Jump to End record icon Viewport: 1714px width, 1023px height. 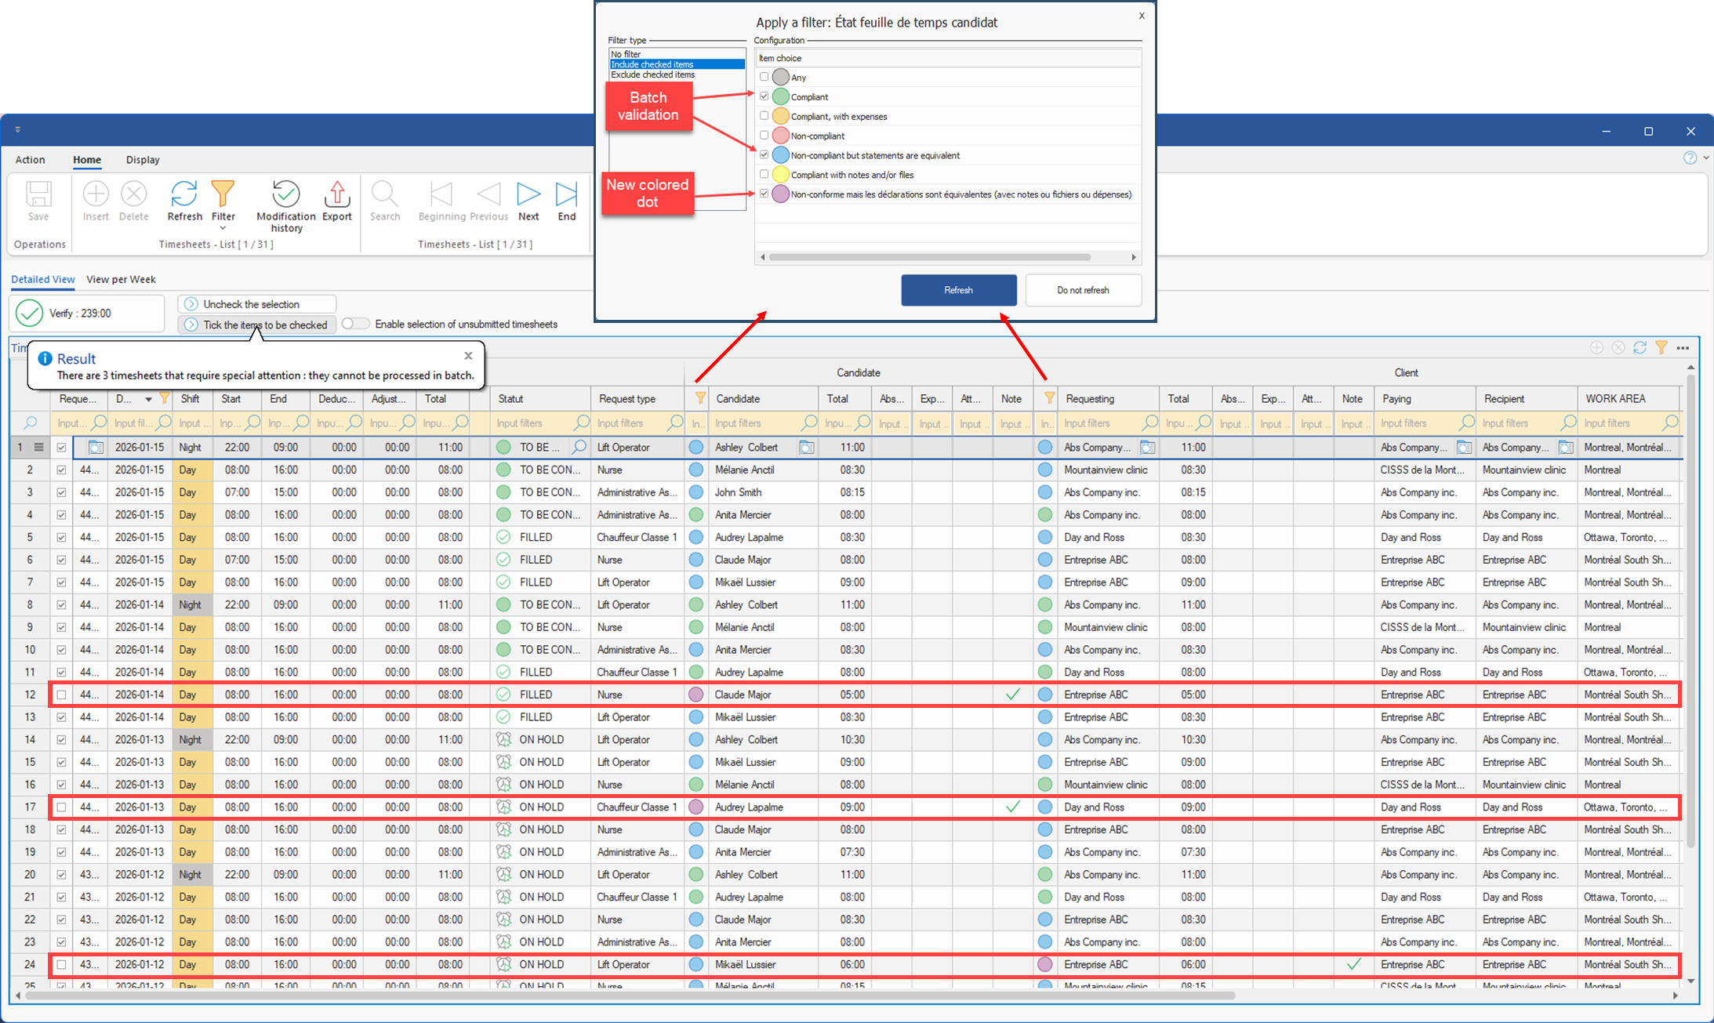pyautogui.click(x=566, y=194)
